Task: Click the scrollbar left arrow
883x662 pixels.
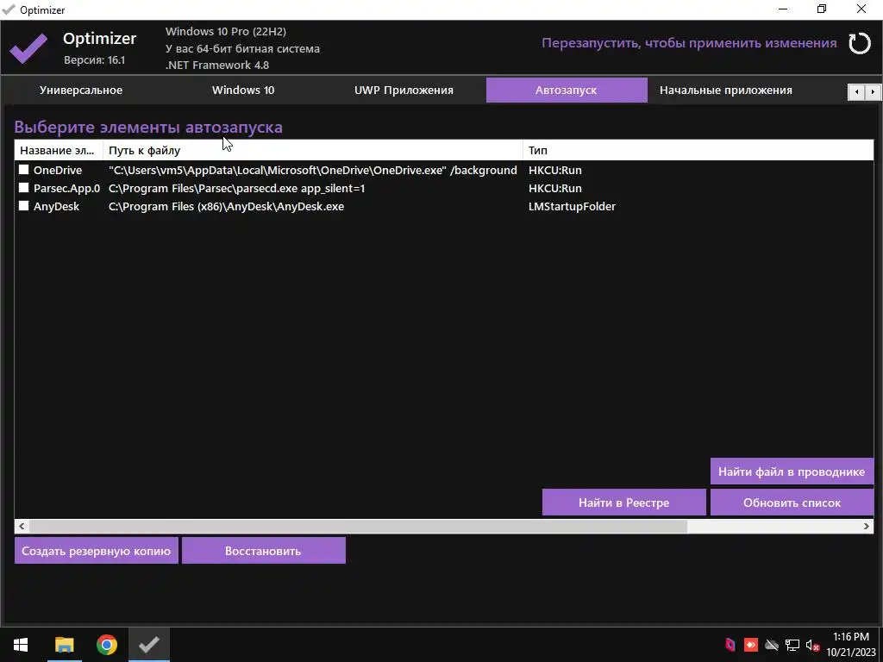Action: coord(22,527)
